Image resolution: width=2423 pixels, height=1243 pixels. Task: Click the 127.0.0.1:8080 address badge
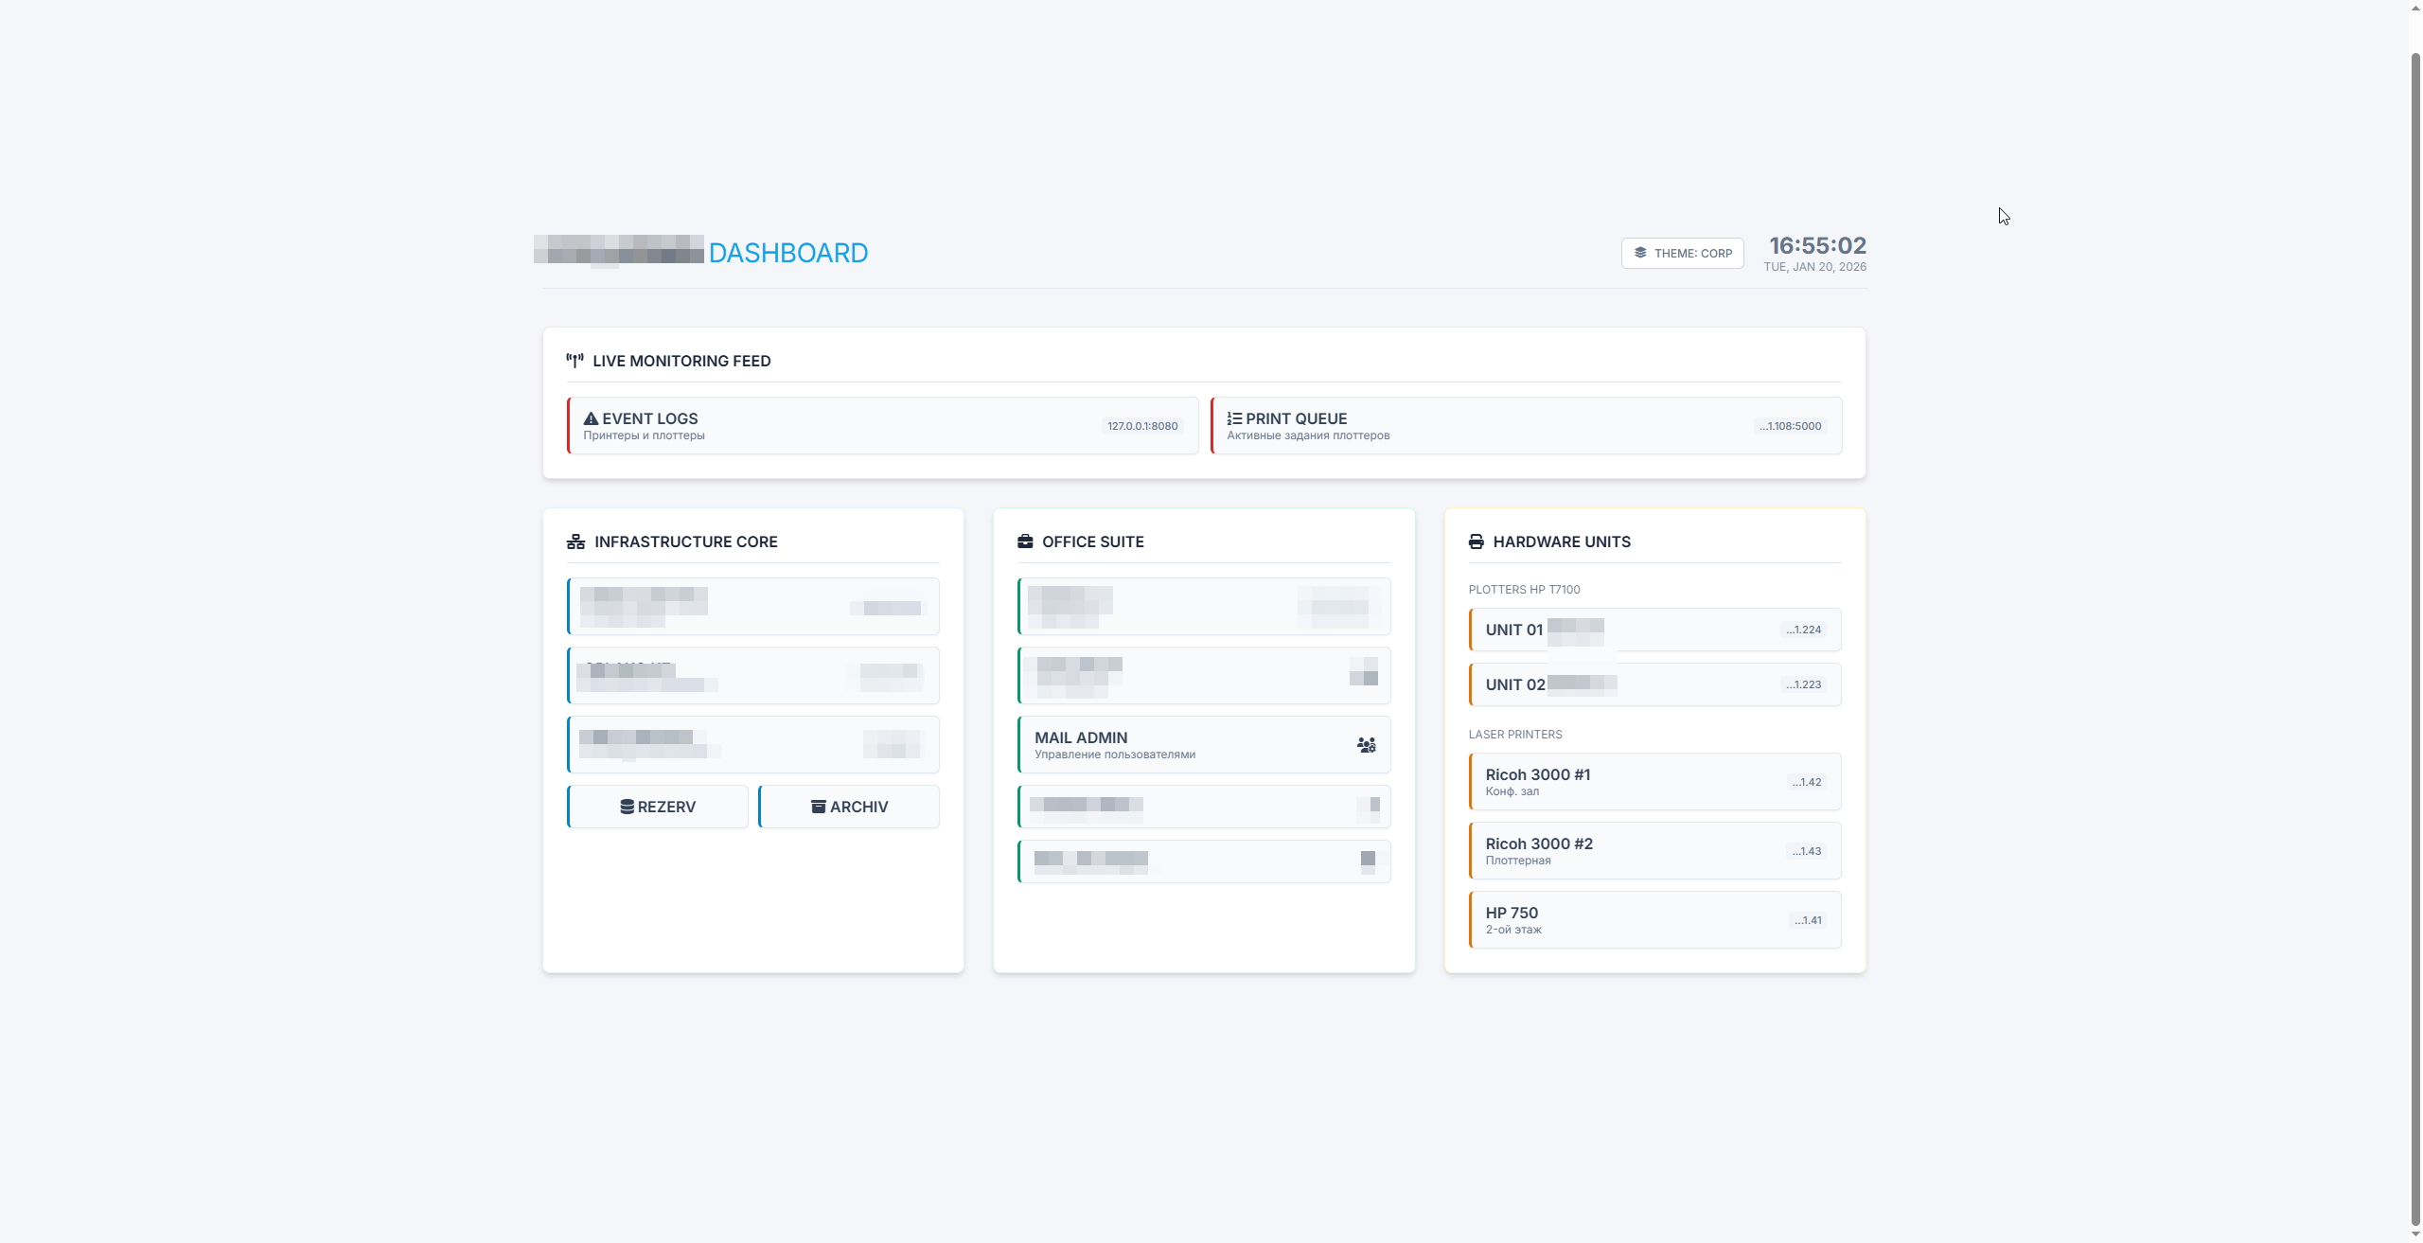(x=1142, y=426)
